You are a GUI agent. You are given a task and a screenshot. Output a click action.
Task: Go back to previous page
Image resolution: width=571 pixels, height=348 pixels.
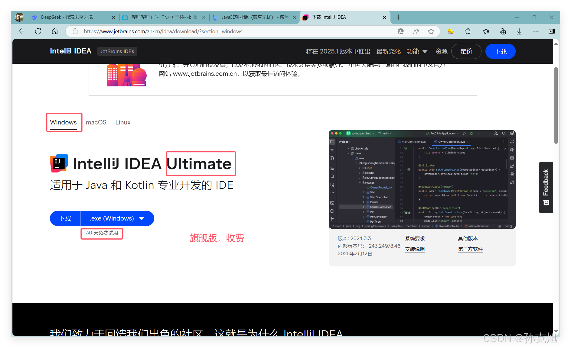pos(21,31)
